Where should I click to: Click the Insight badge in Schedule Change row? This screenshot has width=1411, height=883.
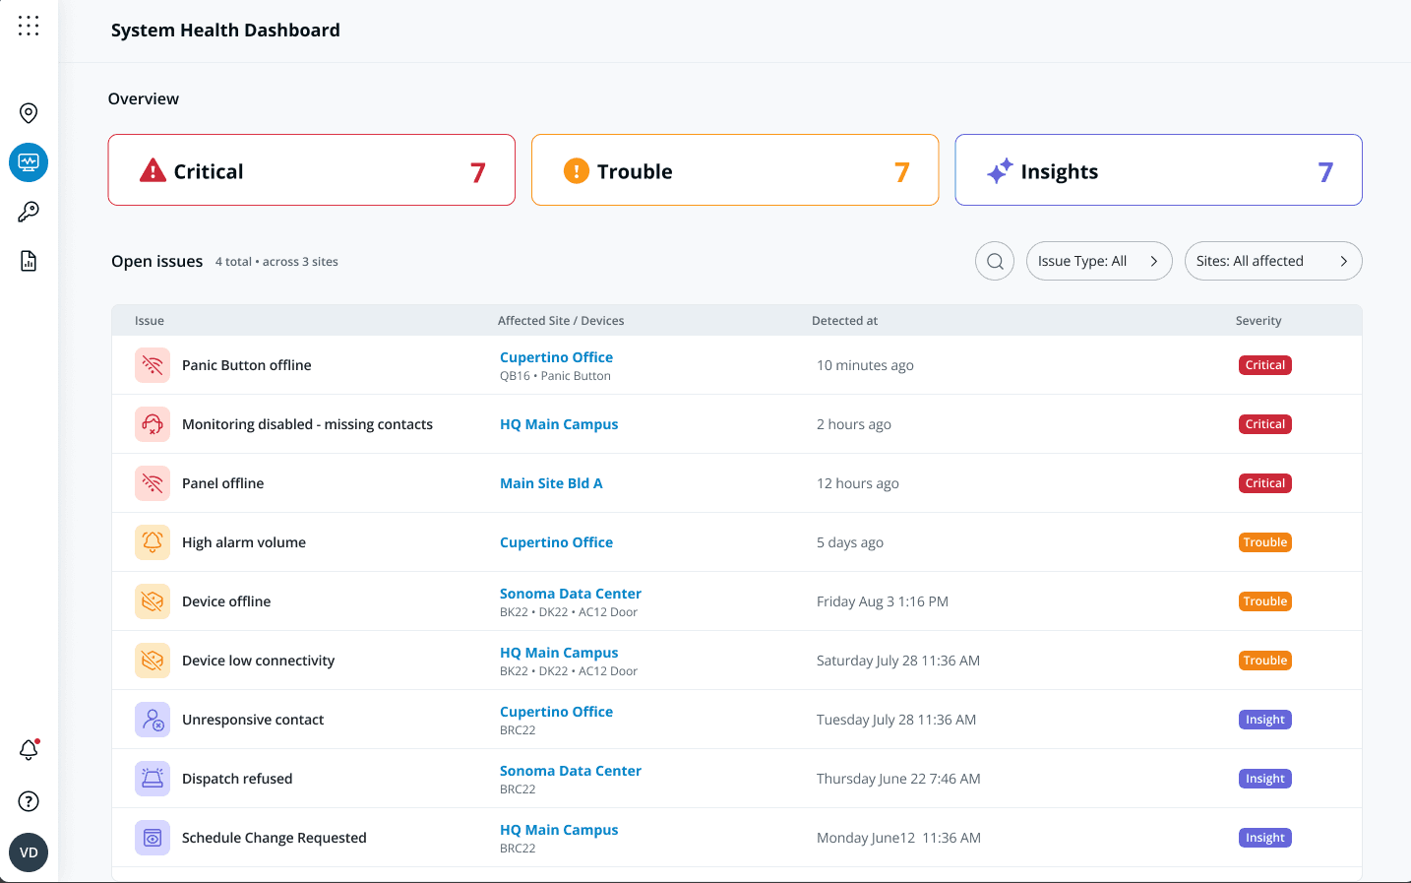1265,838
